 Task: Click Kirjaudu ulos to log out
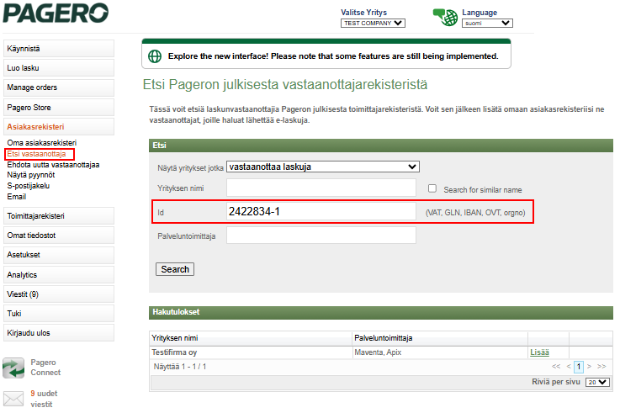59,333
